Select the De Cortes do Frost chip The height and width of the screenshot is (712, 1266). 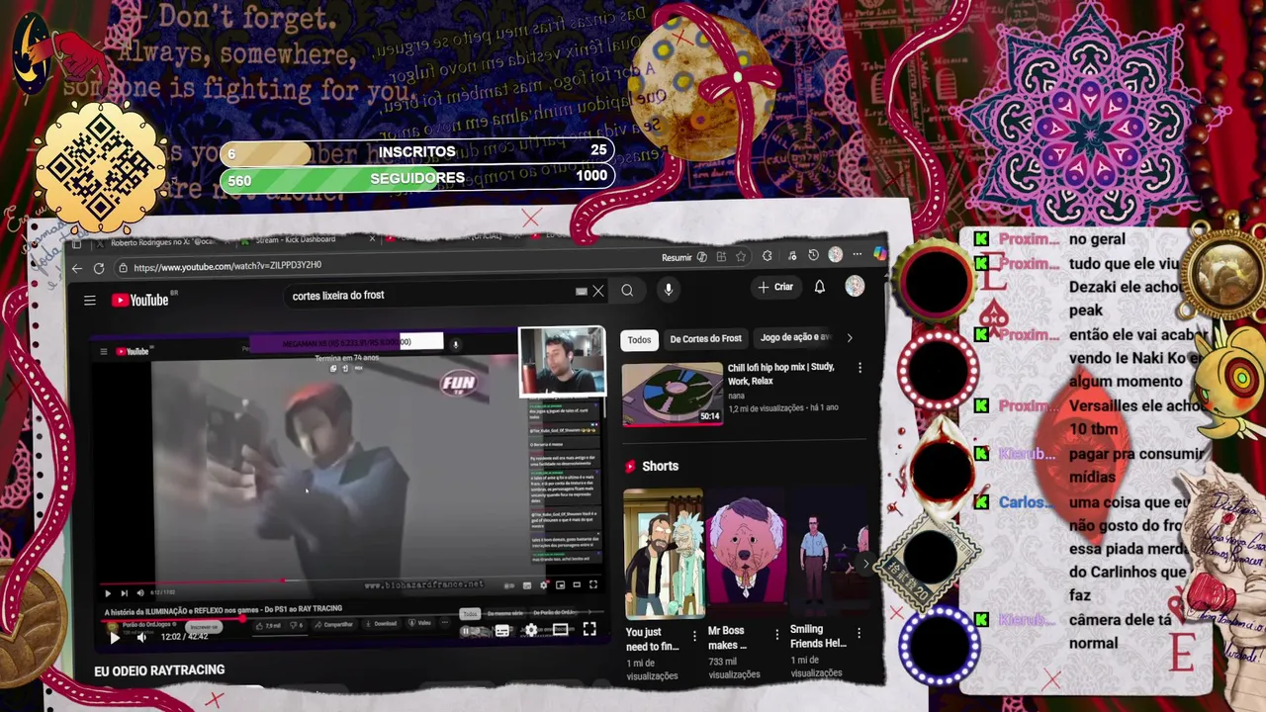pyautogui.click(x=705, y=339)
